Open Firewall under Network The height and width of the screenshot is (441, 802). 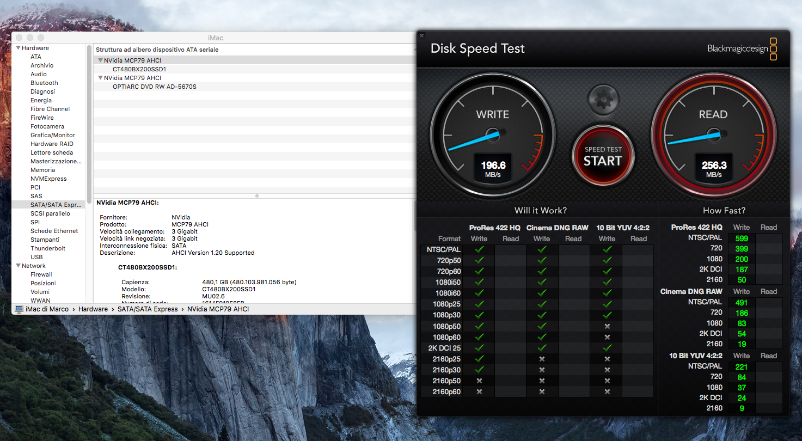click(41, 274)
